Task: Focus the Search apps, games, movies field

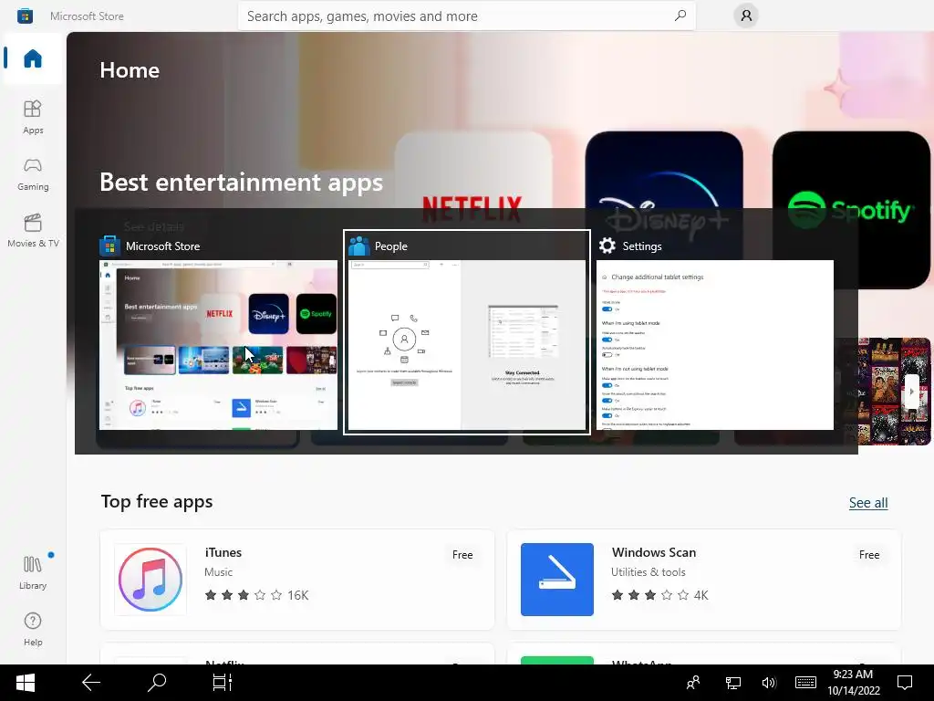Action: (x=466, y=16)
